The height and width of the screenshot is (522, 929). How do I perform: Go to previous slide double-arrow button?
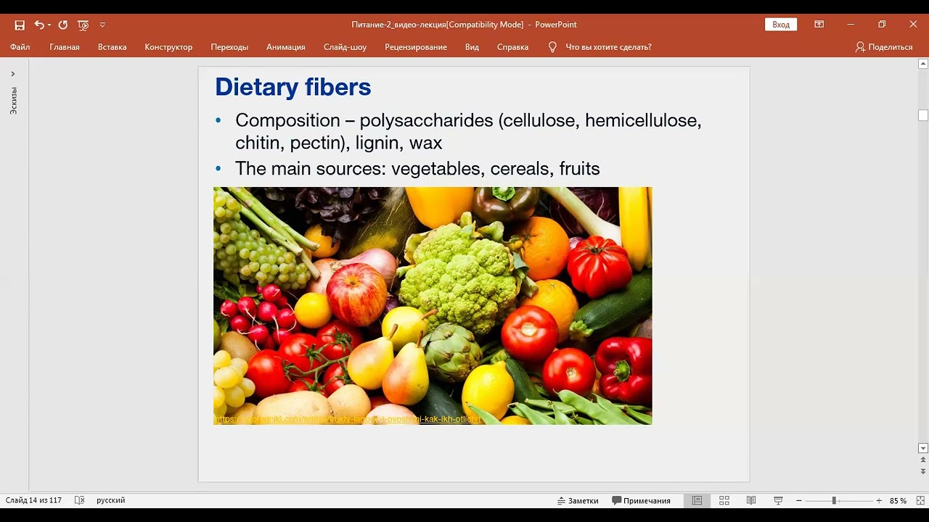(923, 460)
